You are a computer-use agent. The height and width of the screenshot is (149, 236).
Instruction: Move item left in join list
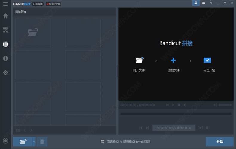(x=24, y=130)
